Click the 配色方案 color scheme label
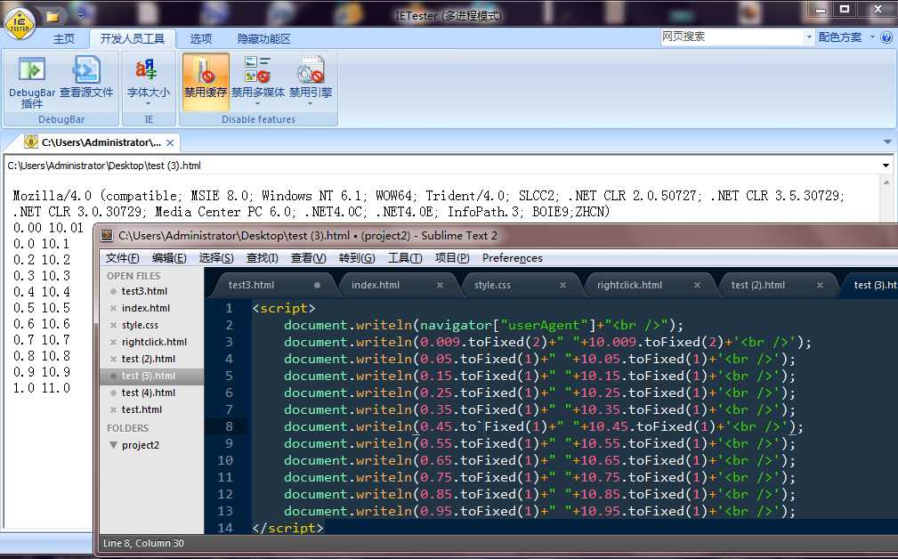This screenshot has width=898, height=559. pyautogui.click(x=840, y=37)
